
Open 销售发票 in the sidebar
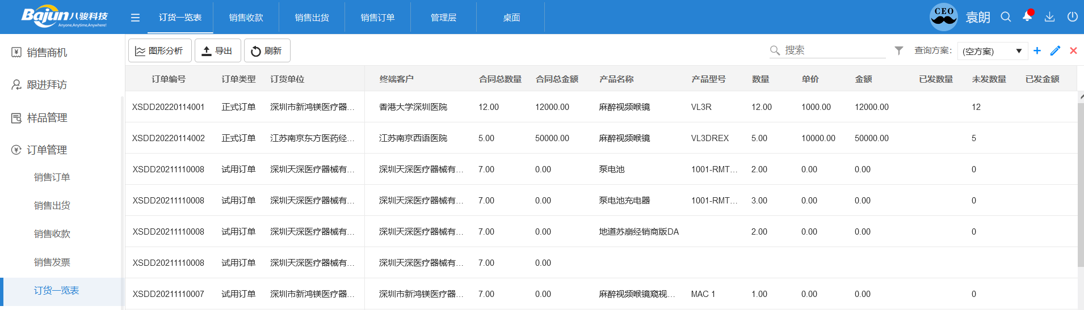(x=52, y=262)
